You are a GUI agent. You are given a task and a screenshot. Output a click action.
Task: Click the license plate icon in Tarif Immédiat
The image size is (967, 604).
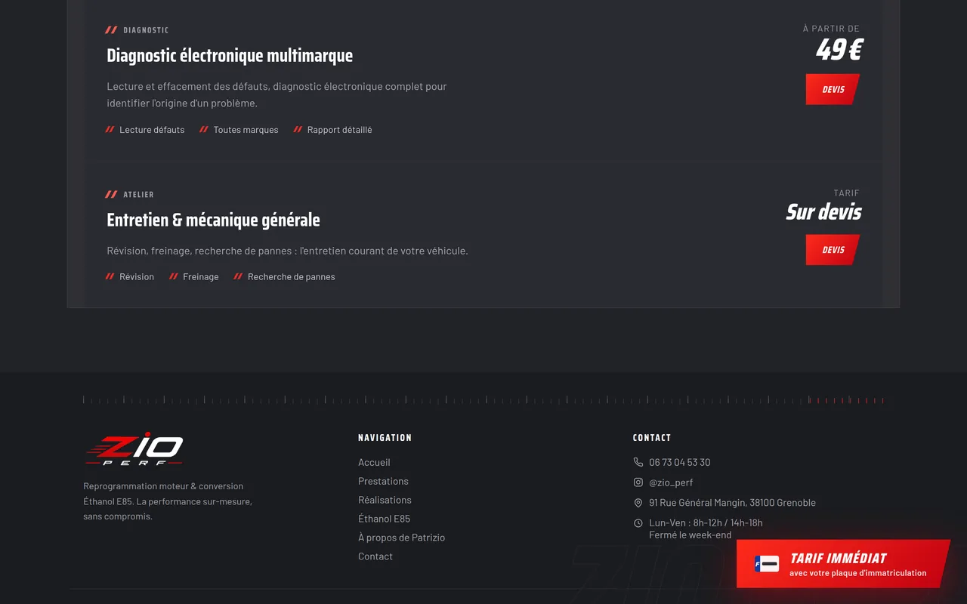pos(767,563)
